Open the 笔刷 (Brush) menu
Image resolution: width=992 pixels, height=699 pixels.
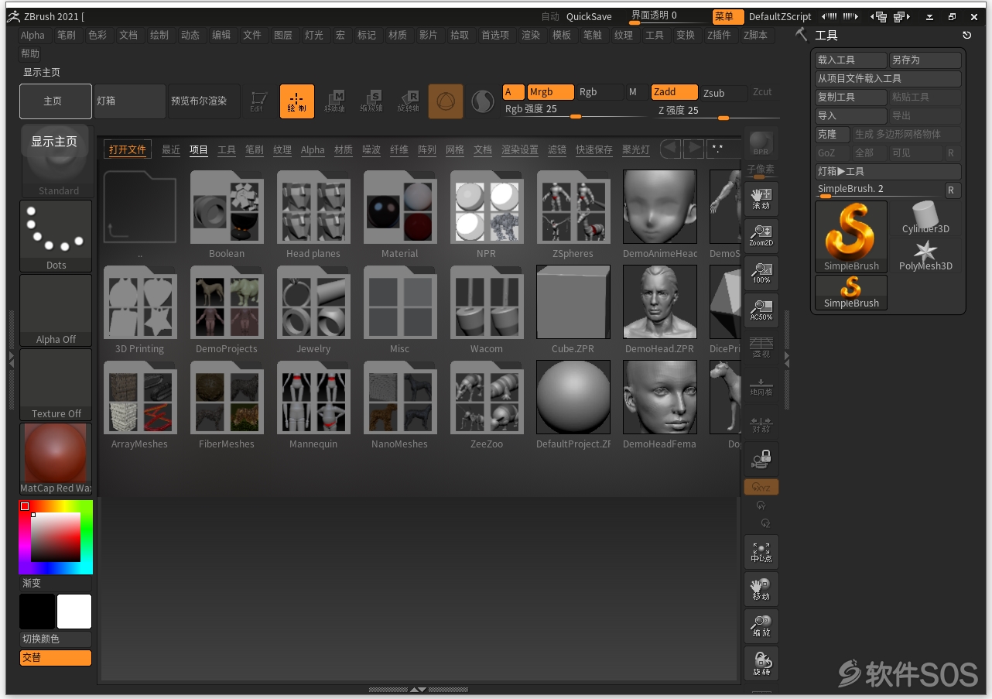[x=67, y=35]
